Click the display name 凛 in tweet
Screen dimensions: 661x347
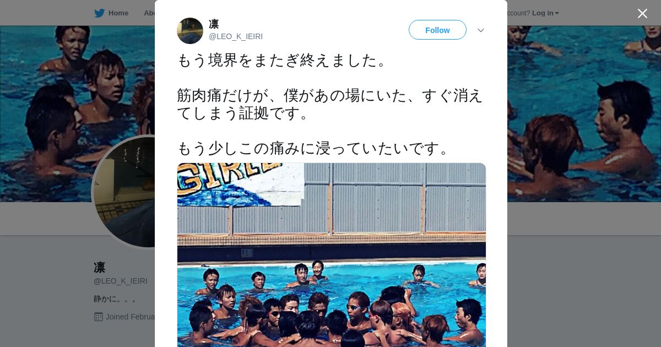214,24
